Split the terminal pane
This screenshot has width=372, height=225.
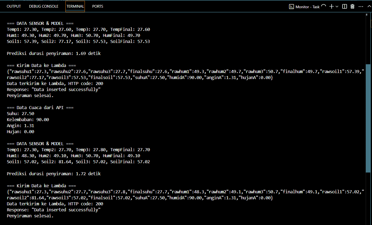click(x=345, y=7)
